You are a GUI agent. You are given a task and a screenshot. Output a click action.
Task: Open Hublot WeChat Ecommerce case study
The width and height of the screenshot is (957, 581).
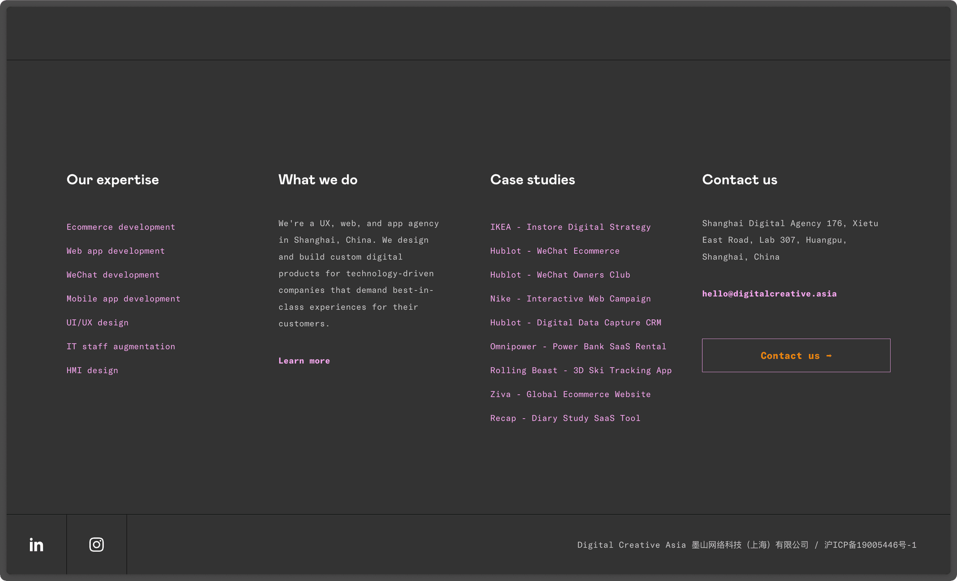(x=555, y=251)
